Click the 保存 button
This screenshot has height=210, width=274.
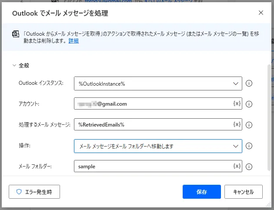pos(202,192)
